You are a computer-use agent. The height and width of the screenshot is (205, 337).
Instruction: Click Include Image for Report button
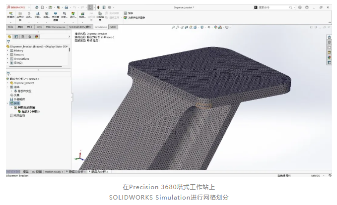(x=135, y=18)
